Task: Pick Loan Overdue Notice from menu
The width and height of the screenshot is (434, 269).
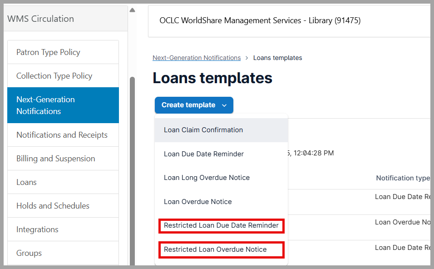Action: click(x=197, y=202)
